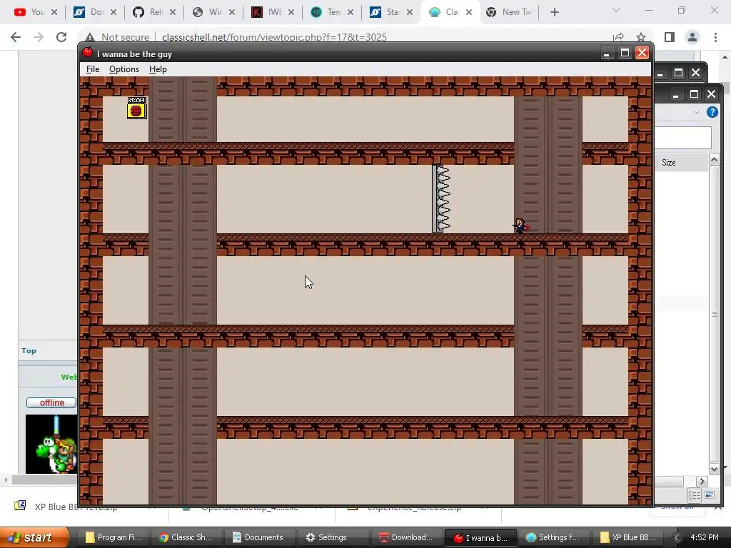Switch to the YouTube browser tab
The height and width of the screenshot is (548, 731).
pos(36,12)
